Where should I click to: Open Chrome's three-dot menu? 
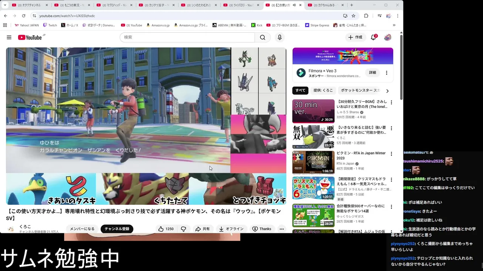pos(397,16)
